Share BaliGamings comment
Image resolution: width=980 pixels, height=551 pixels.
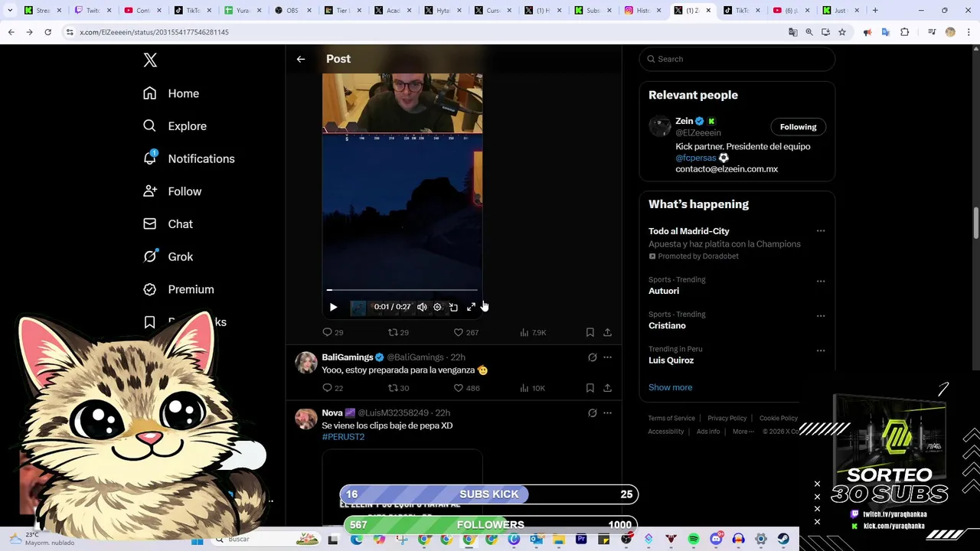[607, 388]
